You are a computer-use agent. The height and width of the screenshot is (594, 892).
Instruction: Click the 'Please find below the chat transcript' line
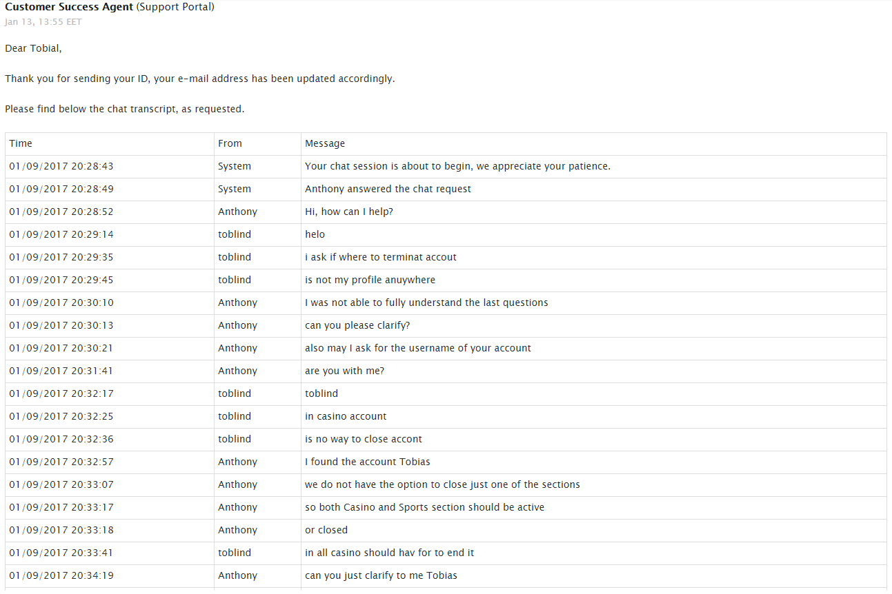click(125, 109)
